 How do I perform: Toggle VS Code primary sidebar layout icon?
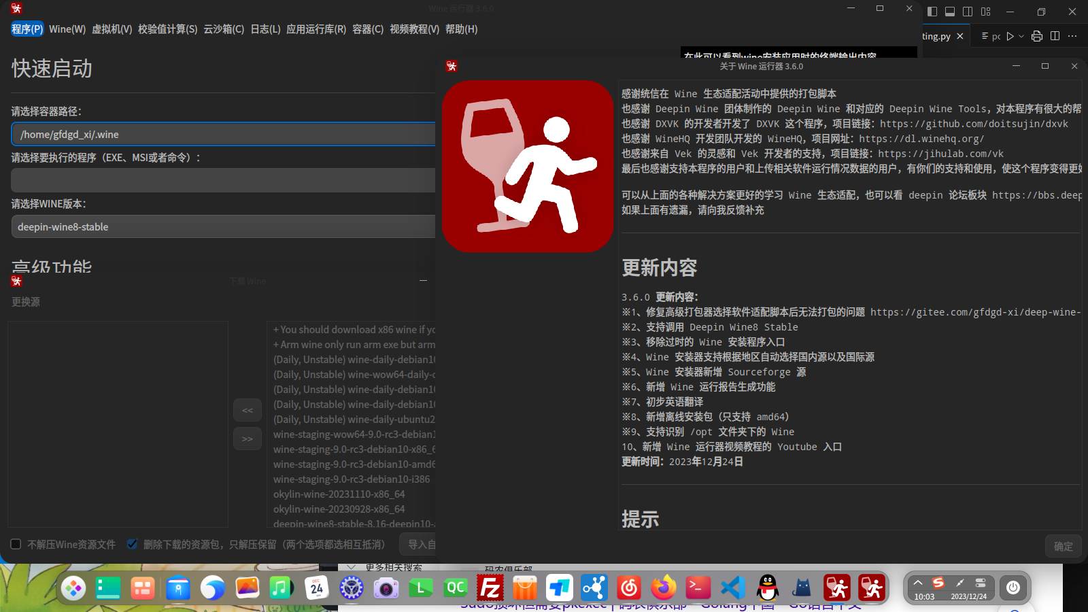(x=932, y=12)
